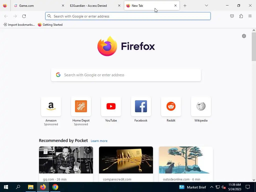Open the Firefox application menu
The width and height of the screenshot is (256, 192).
[x=250, y=16]
